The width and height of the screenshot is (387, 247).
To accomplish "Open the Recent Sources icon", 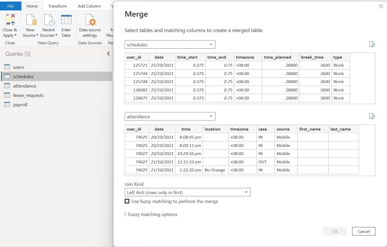I will [49, 20].
